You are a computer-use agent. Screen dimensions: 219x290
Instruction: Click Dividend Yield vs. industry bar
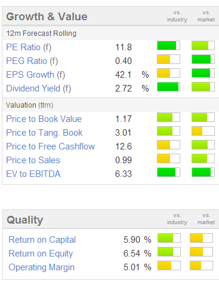168,87
